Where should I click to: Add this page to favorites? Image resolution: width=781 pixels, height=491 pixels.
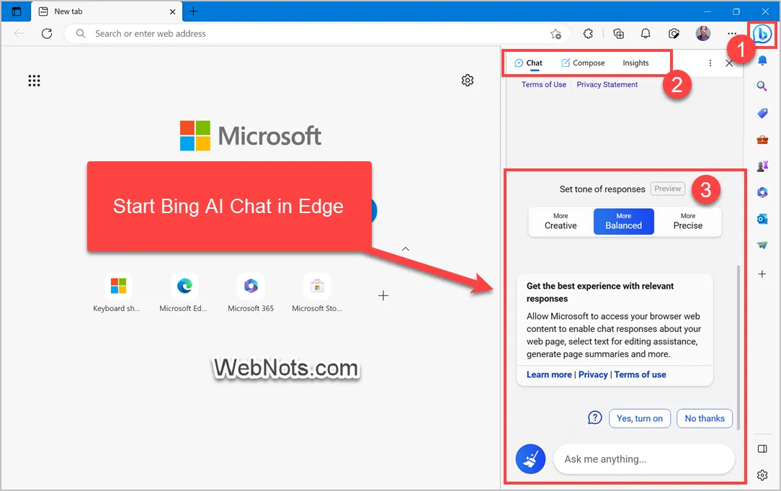tap(555, 34)
